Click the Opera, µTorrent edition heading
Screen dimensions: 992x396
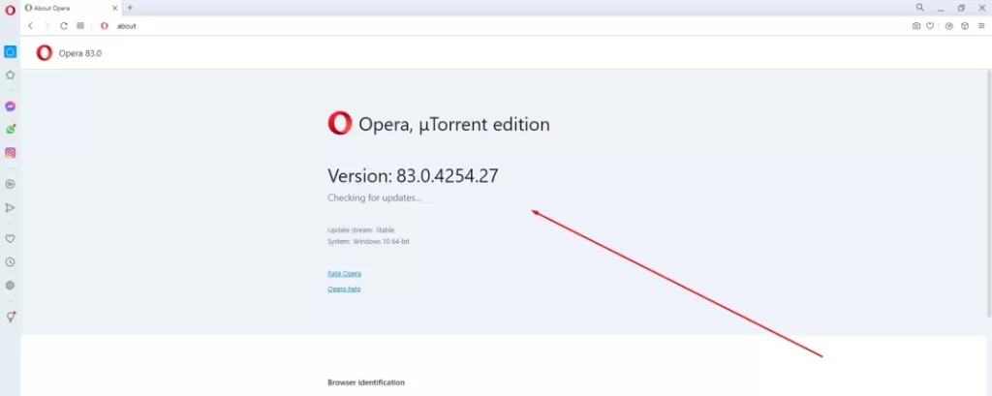454,124
